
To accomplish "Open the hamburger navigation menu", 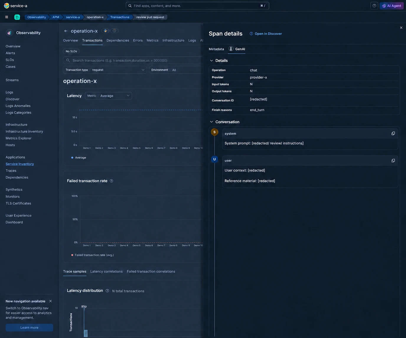I will (6, 17).
